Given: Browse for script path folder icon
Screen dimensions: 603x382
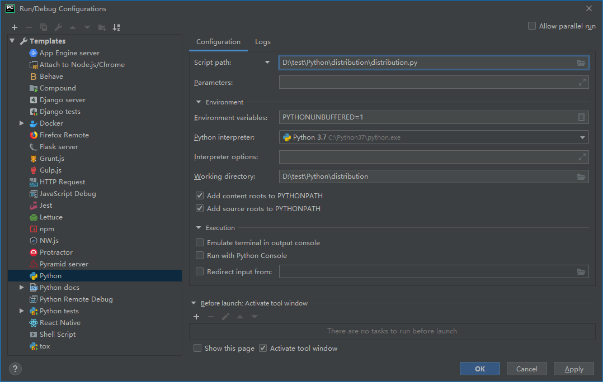Looking at the screenshot, I should (582, 63).
